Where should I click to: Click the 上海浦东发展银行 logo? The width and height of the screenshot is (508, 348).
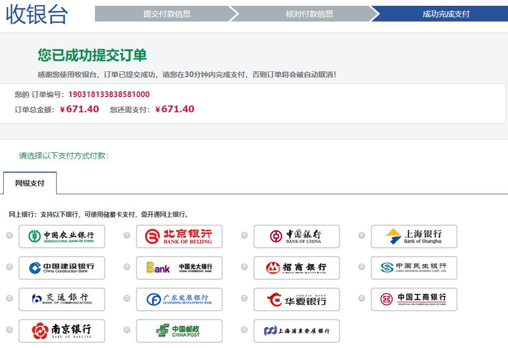297,331
